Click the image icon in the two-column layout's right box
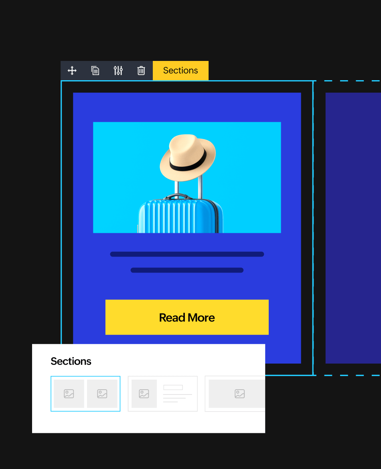 tap(102, 394)
